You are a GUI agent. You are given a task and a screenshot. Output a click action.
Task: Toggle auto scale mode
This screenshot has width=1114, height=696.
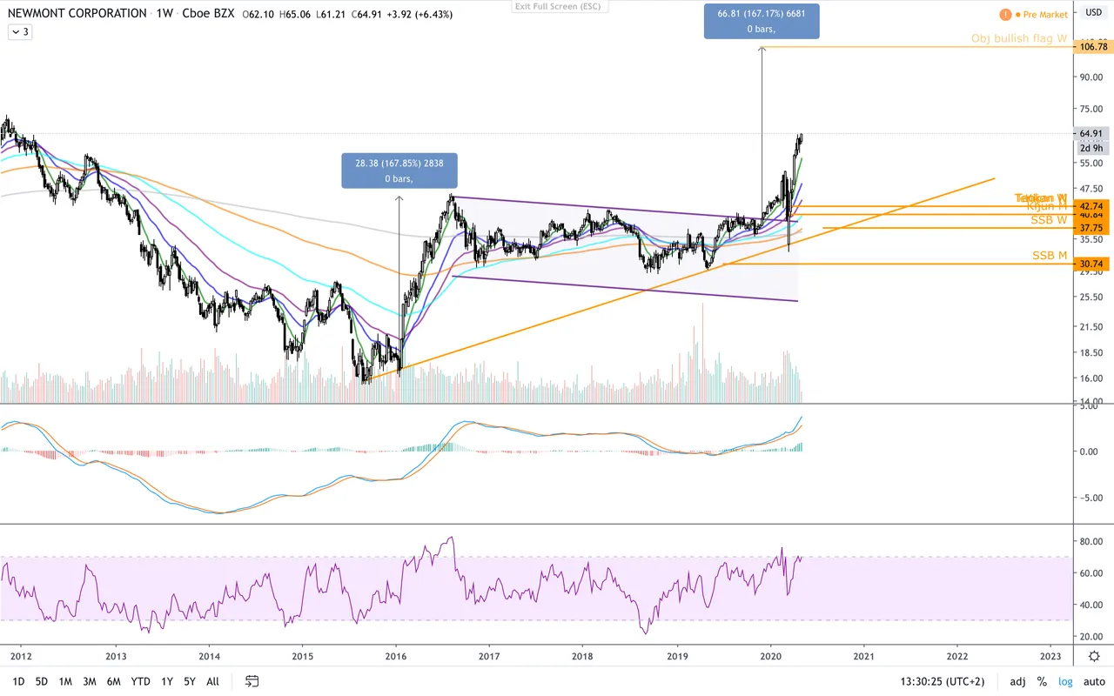tap(1093, 681)
